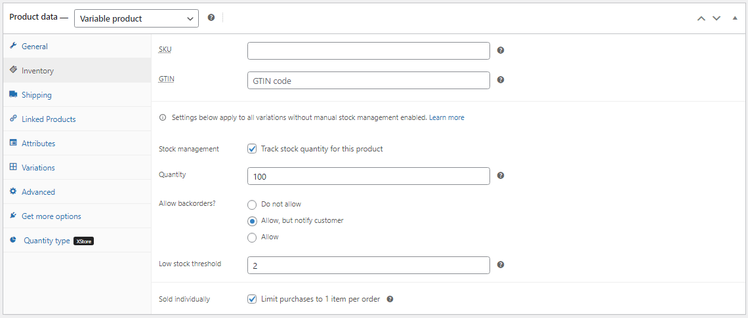Image resolution: width=748 pixels, height=318 pixels.
Task: Toggle Limit purchases to 1 item checkbox
Action: point(252,299)
